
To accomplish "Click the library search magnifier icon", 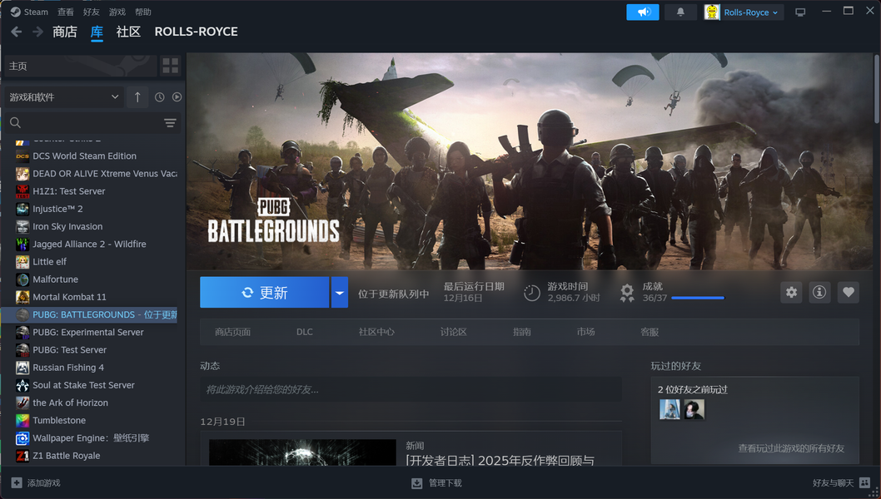I will click(16, 123).
